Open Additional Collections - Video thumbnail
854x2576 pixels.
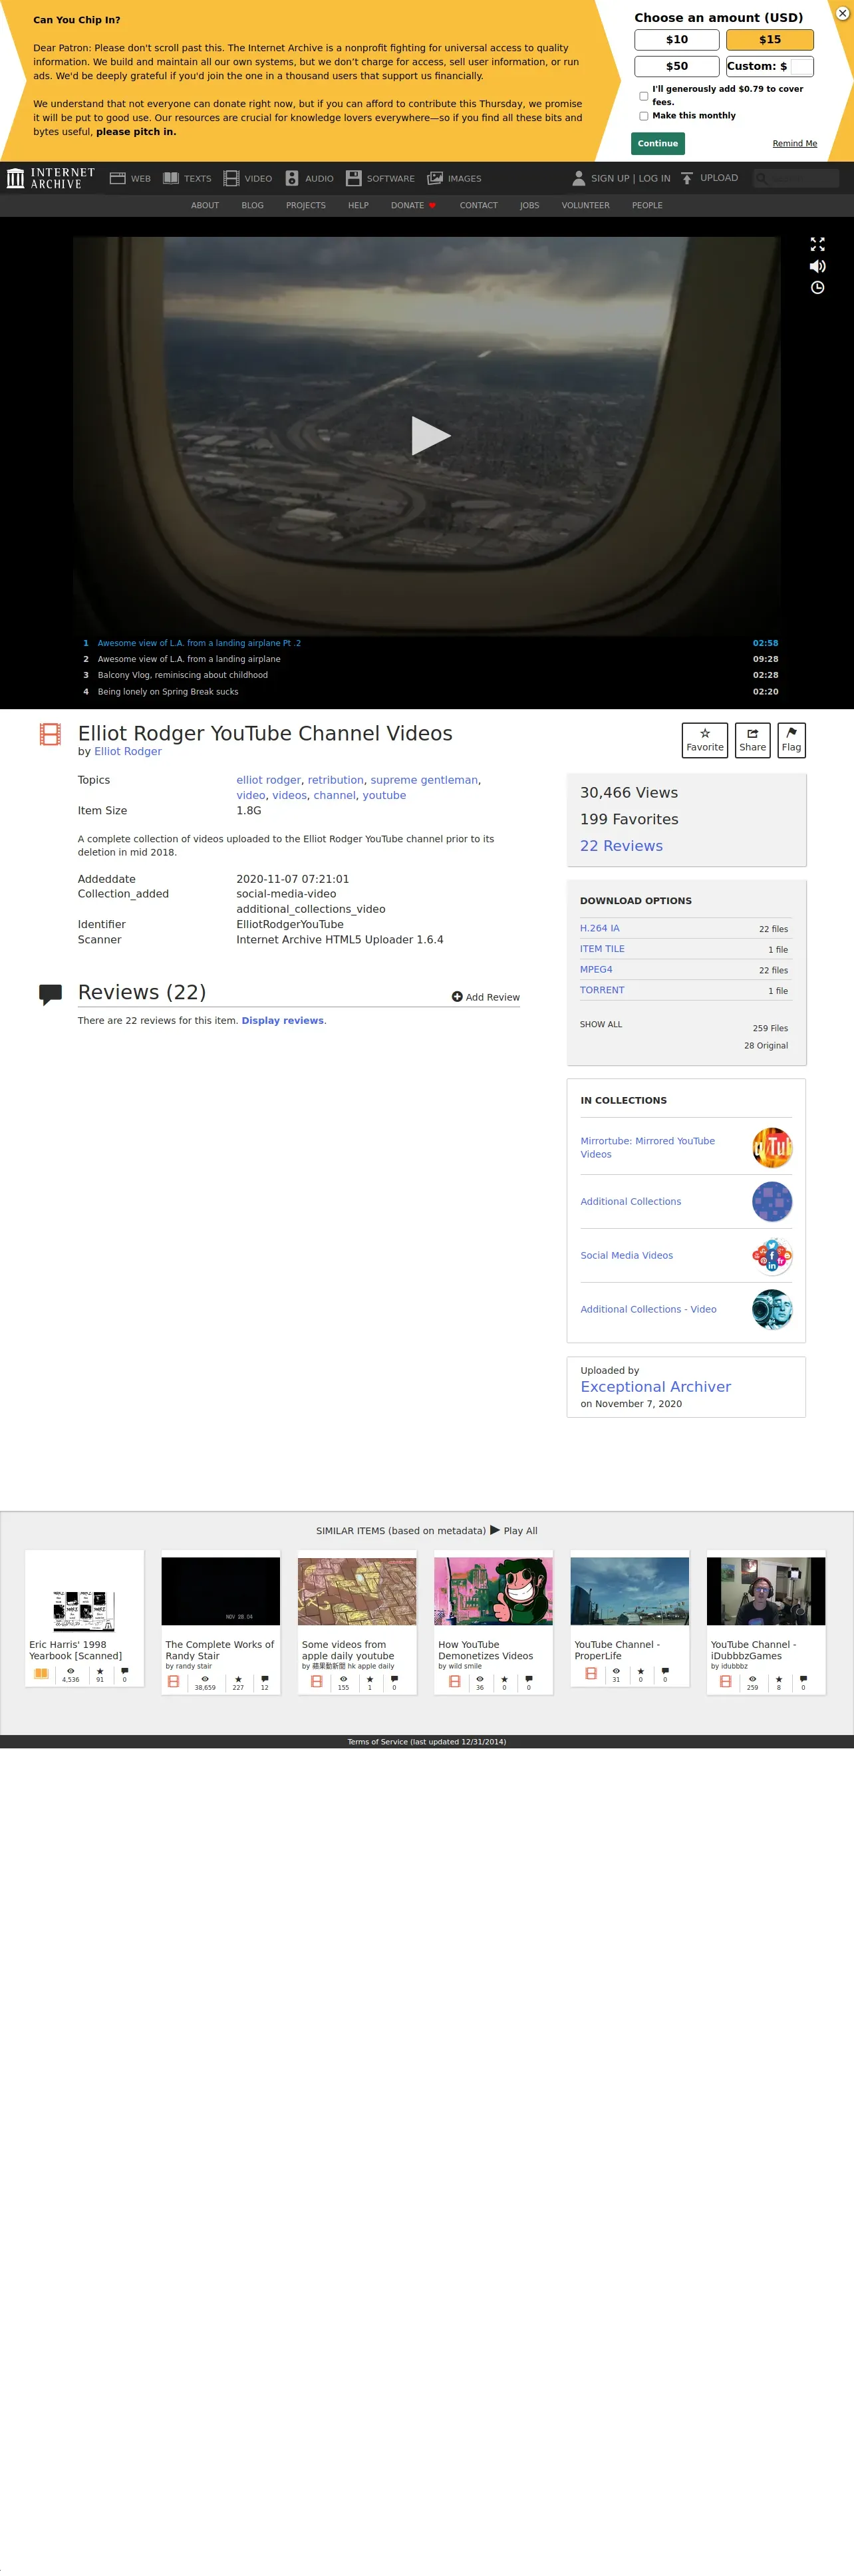tap(772, 1310)
